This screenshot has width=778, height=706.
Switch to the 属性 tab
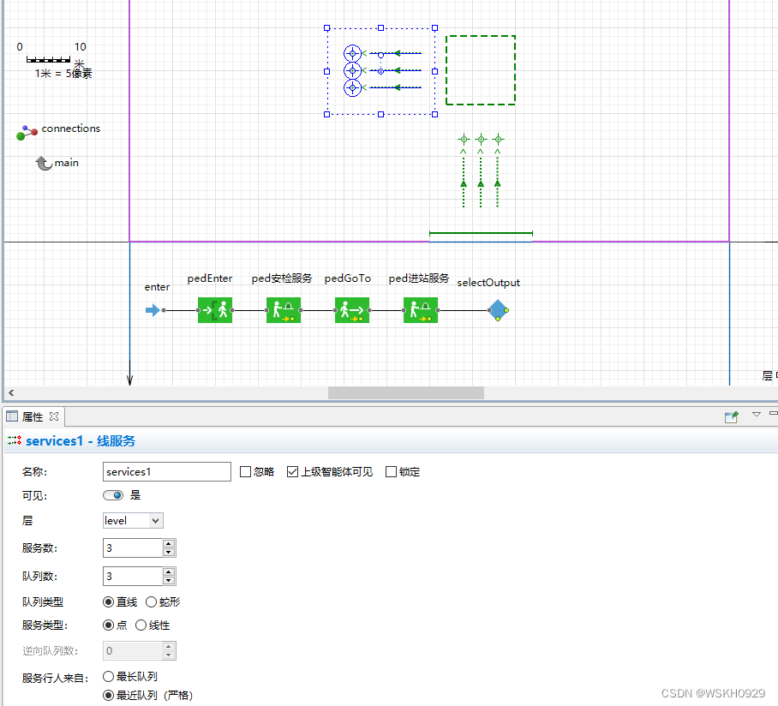coord(33,416)
